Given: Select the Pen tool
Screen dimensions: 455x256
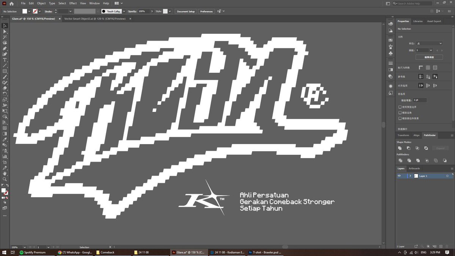Looking at the screenshot, I should (5, 49).
